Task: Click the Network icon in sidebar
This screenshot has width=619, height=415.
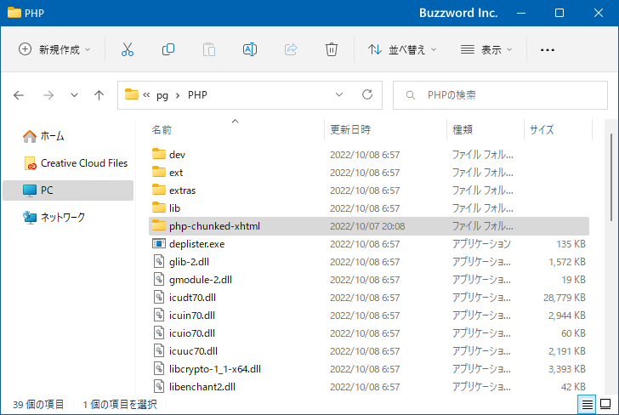Action: coord(30,217)
